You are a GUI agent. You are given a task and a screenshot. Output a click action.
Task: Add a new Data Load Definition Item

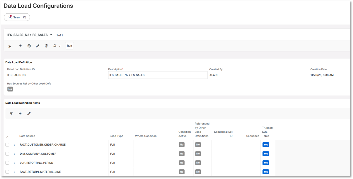(x=20, y=113)
